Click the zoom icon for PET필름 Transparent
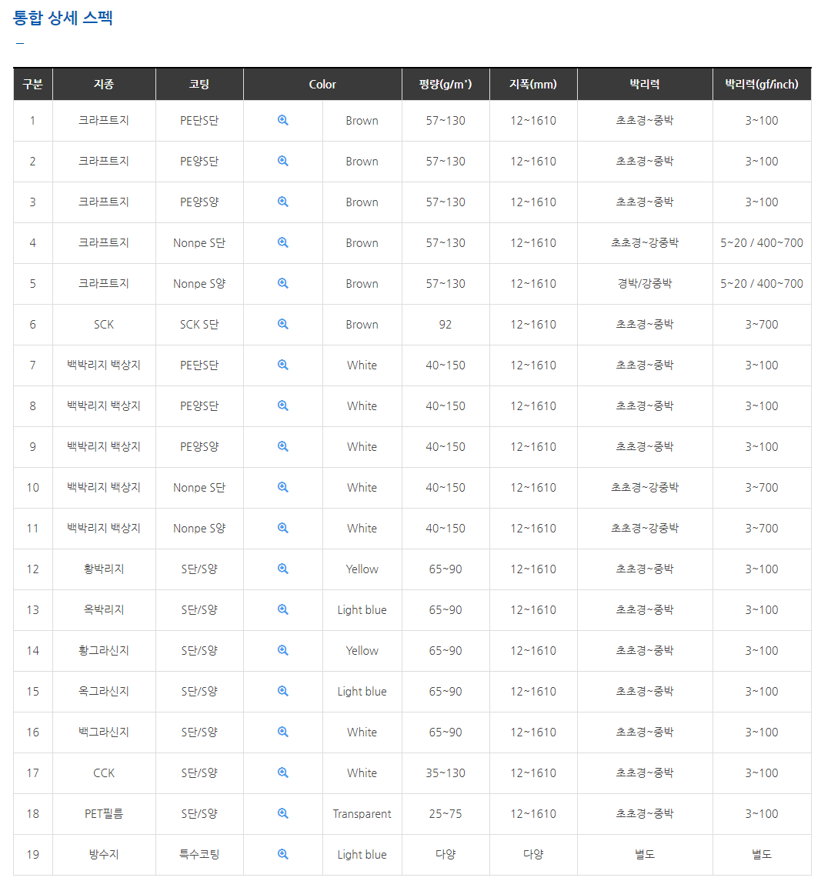 point(283,813)
